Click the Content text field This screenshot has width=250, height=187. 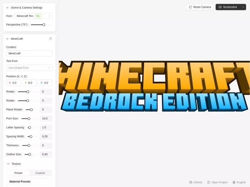tap(29, 53)
